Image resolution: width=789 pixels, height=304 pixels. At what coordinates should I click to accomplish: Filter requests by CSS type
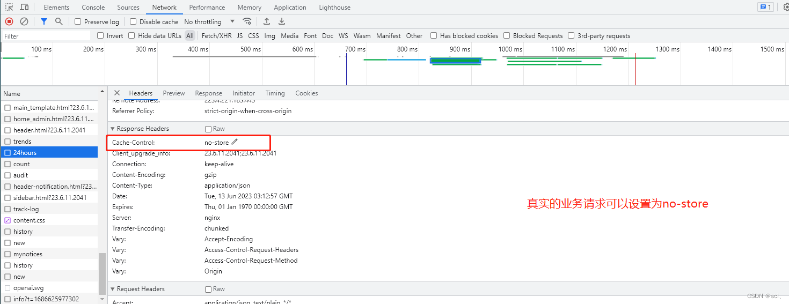click(253, 35)
